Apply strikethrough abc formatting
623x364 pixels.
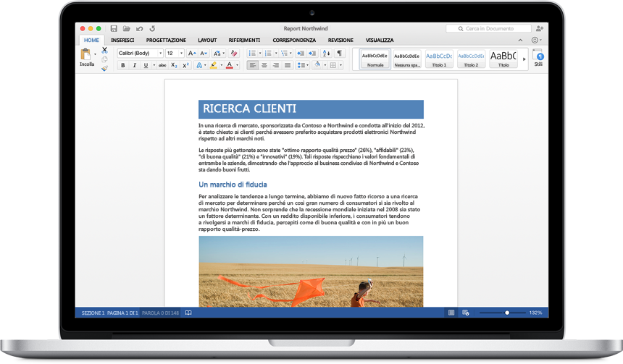click(x=162, y=66)
